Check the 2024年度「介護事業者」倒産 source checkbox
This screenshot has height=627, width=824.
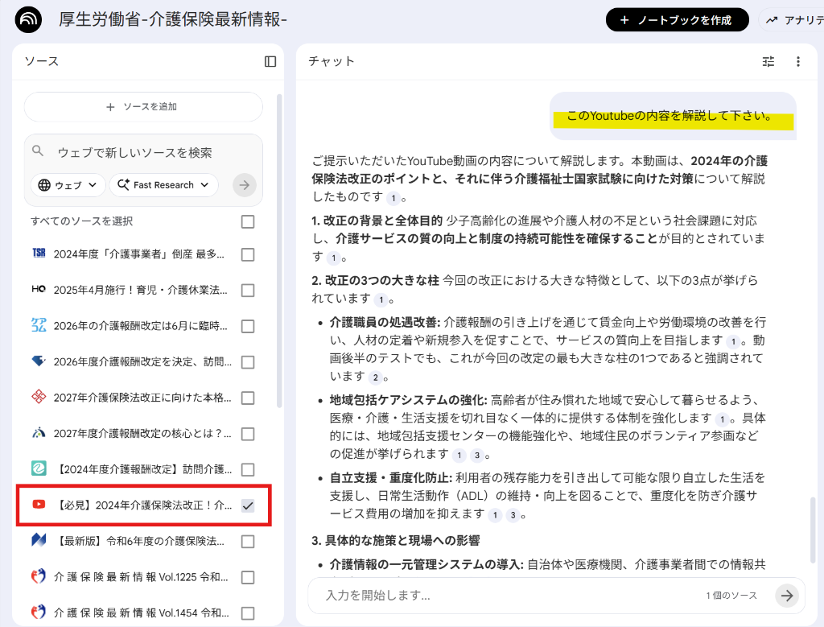point(248,254)
